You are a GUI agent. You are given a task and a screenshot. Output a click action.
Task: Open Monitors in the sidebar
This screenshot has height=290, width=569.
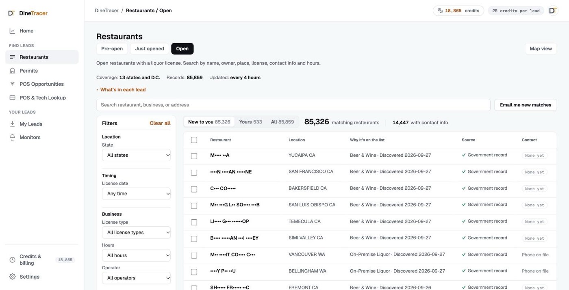[x=42, y=137]
